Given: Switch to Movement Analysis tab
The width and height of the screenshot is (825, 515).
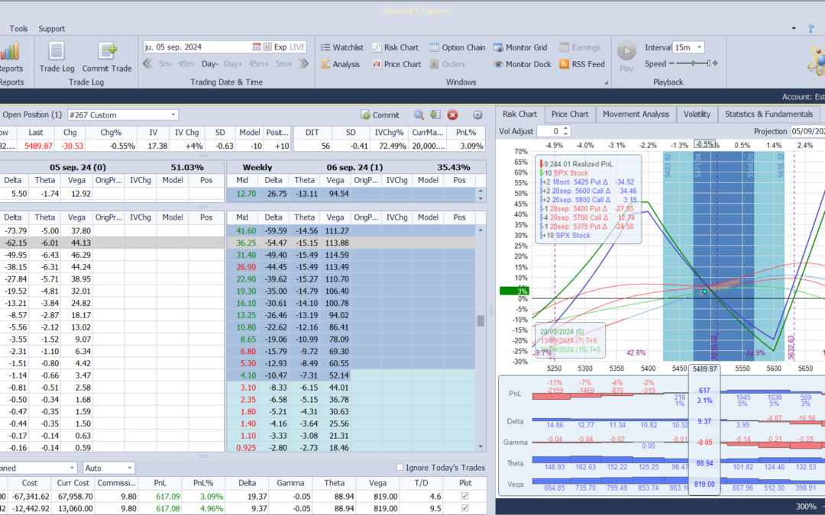Looking at the screenshot, I should tap(636, 114).
